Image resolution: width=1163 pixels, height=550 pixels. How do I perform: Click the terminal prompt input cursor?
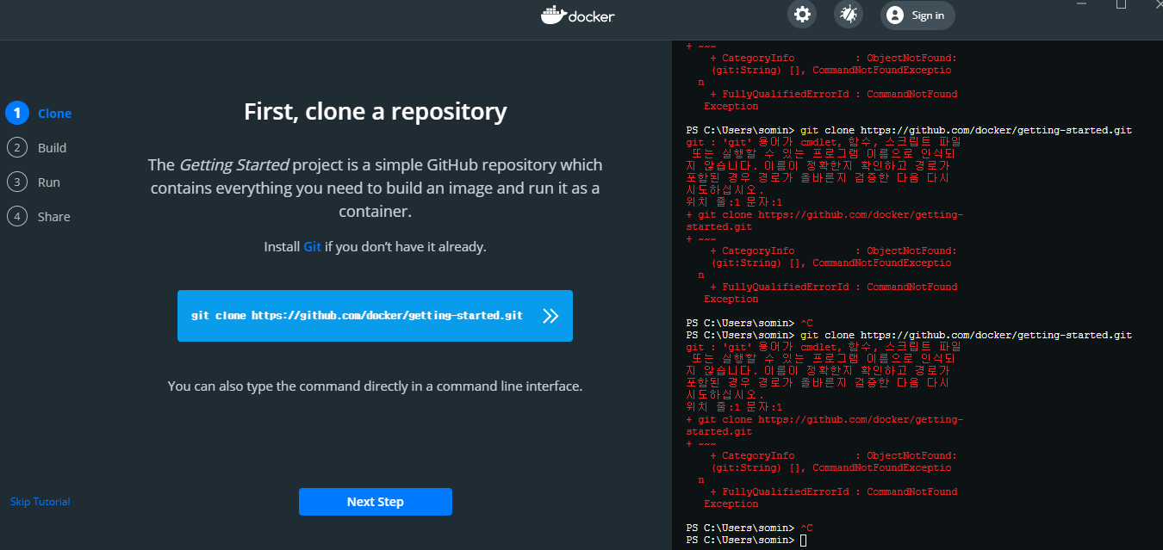tap(804, 540)
